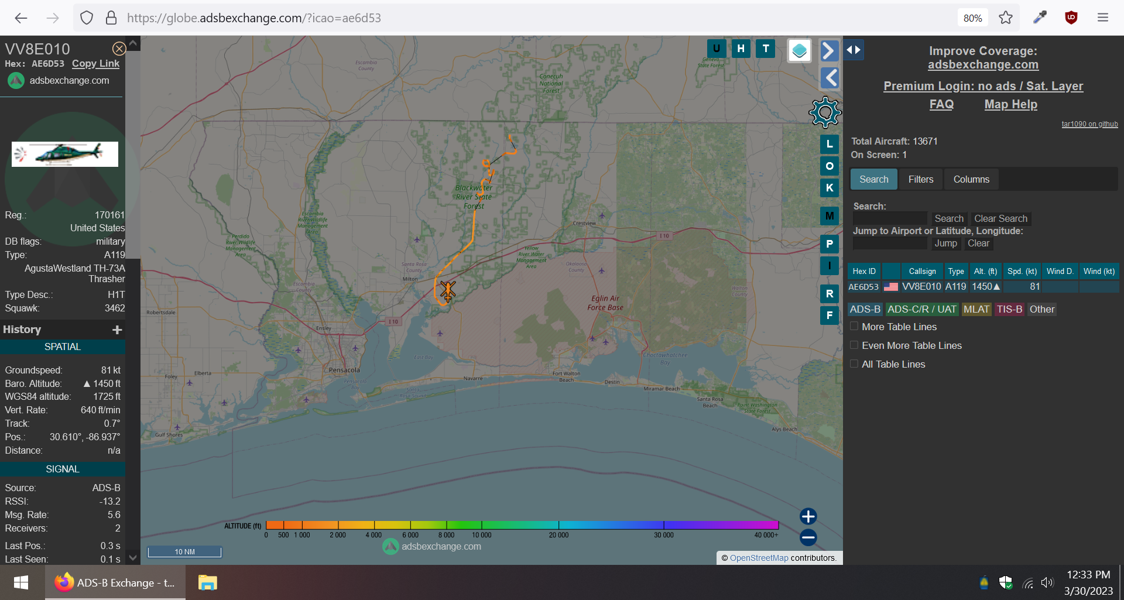1124x600 pixels.
Task: Click the R button on map
Action: 830,294
